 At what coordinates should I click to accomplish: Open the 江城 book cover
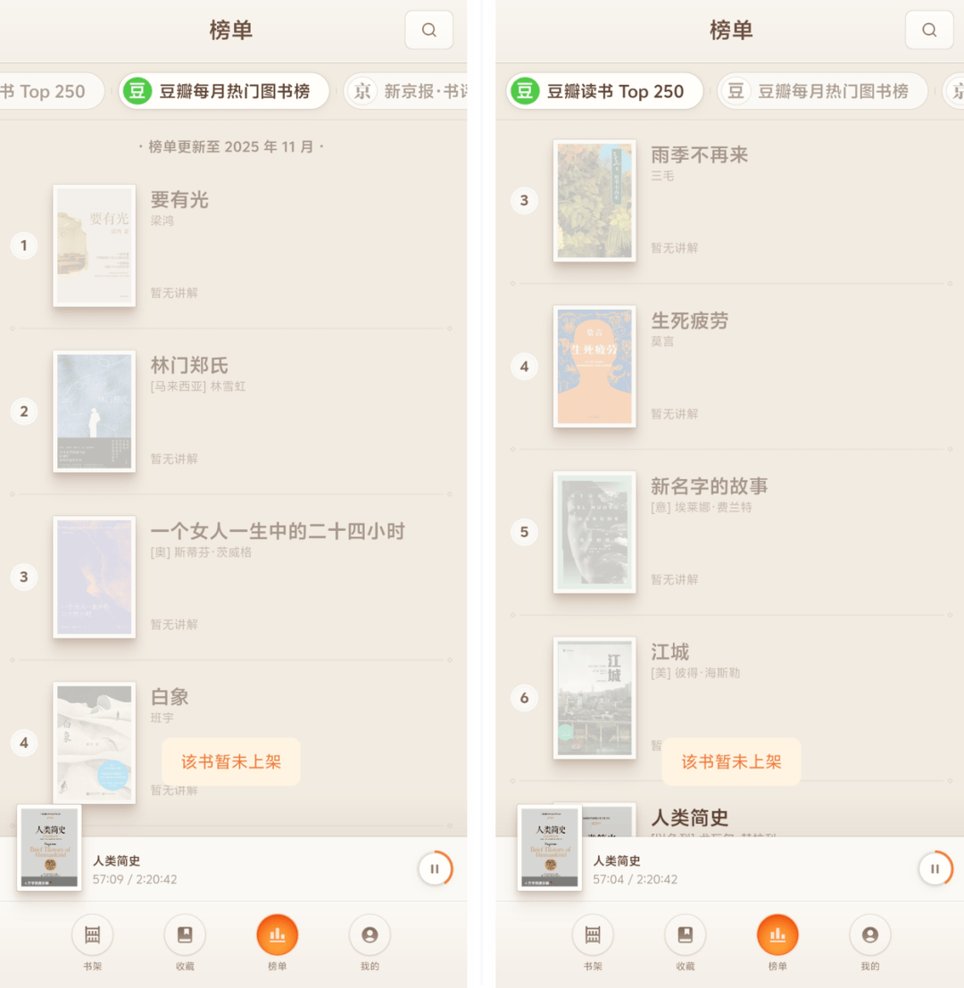(594, 697)
